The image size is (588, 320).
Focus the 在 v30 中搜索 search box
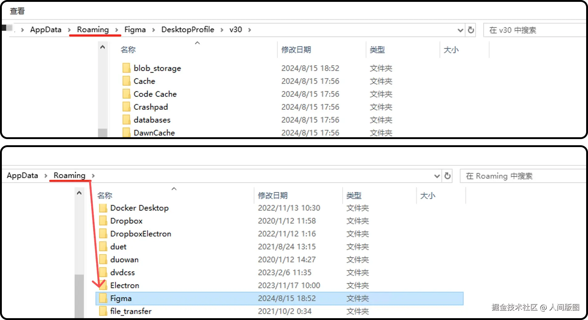pyautogui.click(x=534, y=30)
